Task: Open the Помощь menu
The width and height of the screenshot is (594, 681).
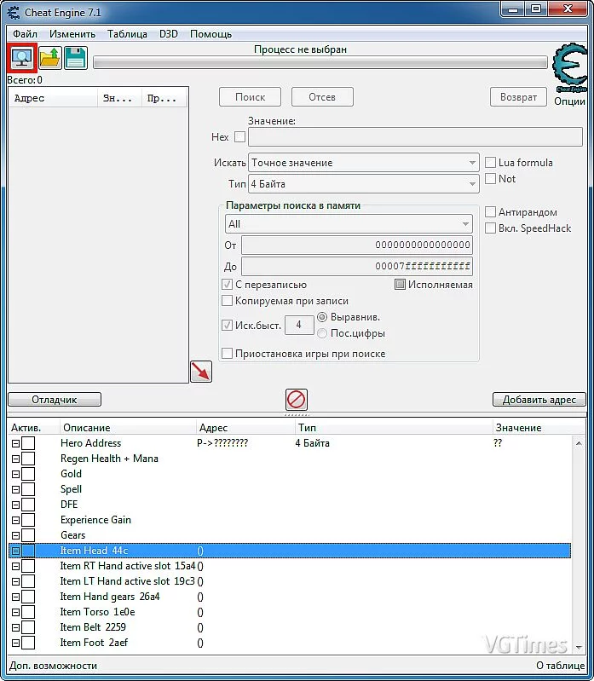Action: pos(210,34)
